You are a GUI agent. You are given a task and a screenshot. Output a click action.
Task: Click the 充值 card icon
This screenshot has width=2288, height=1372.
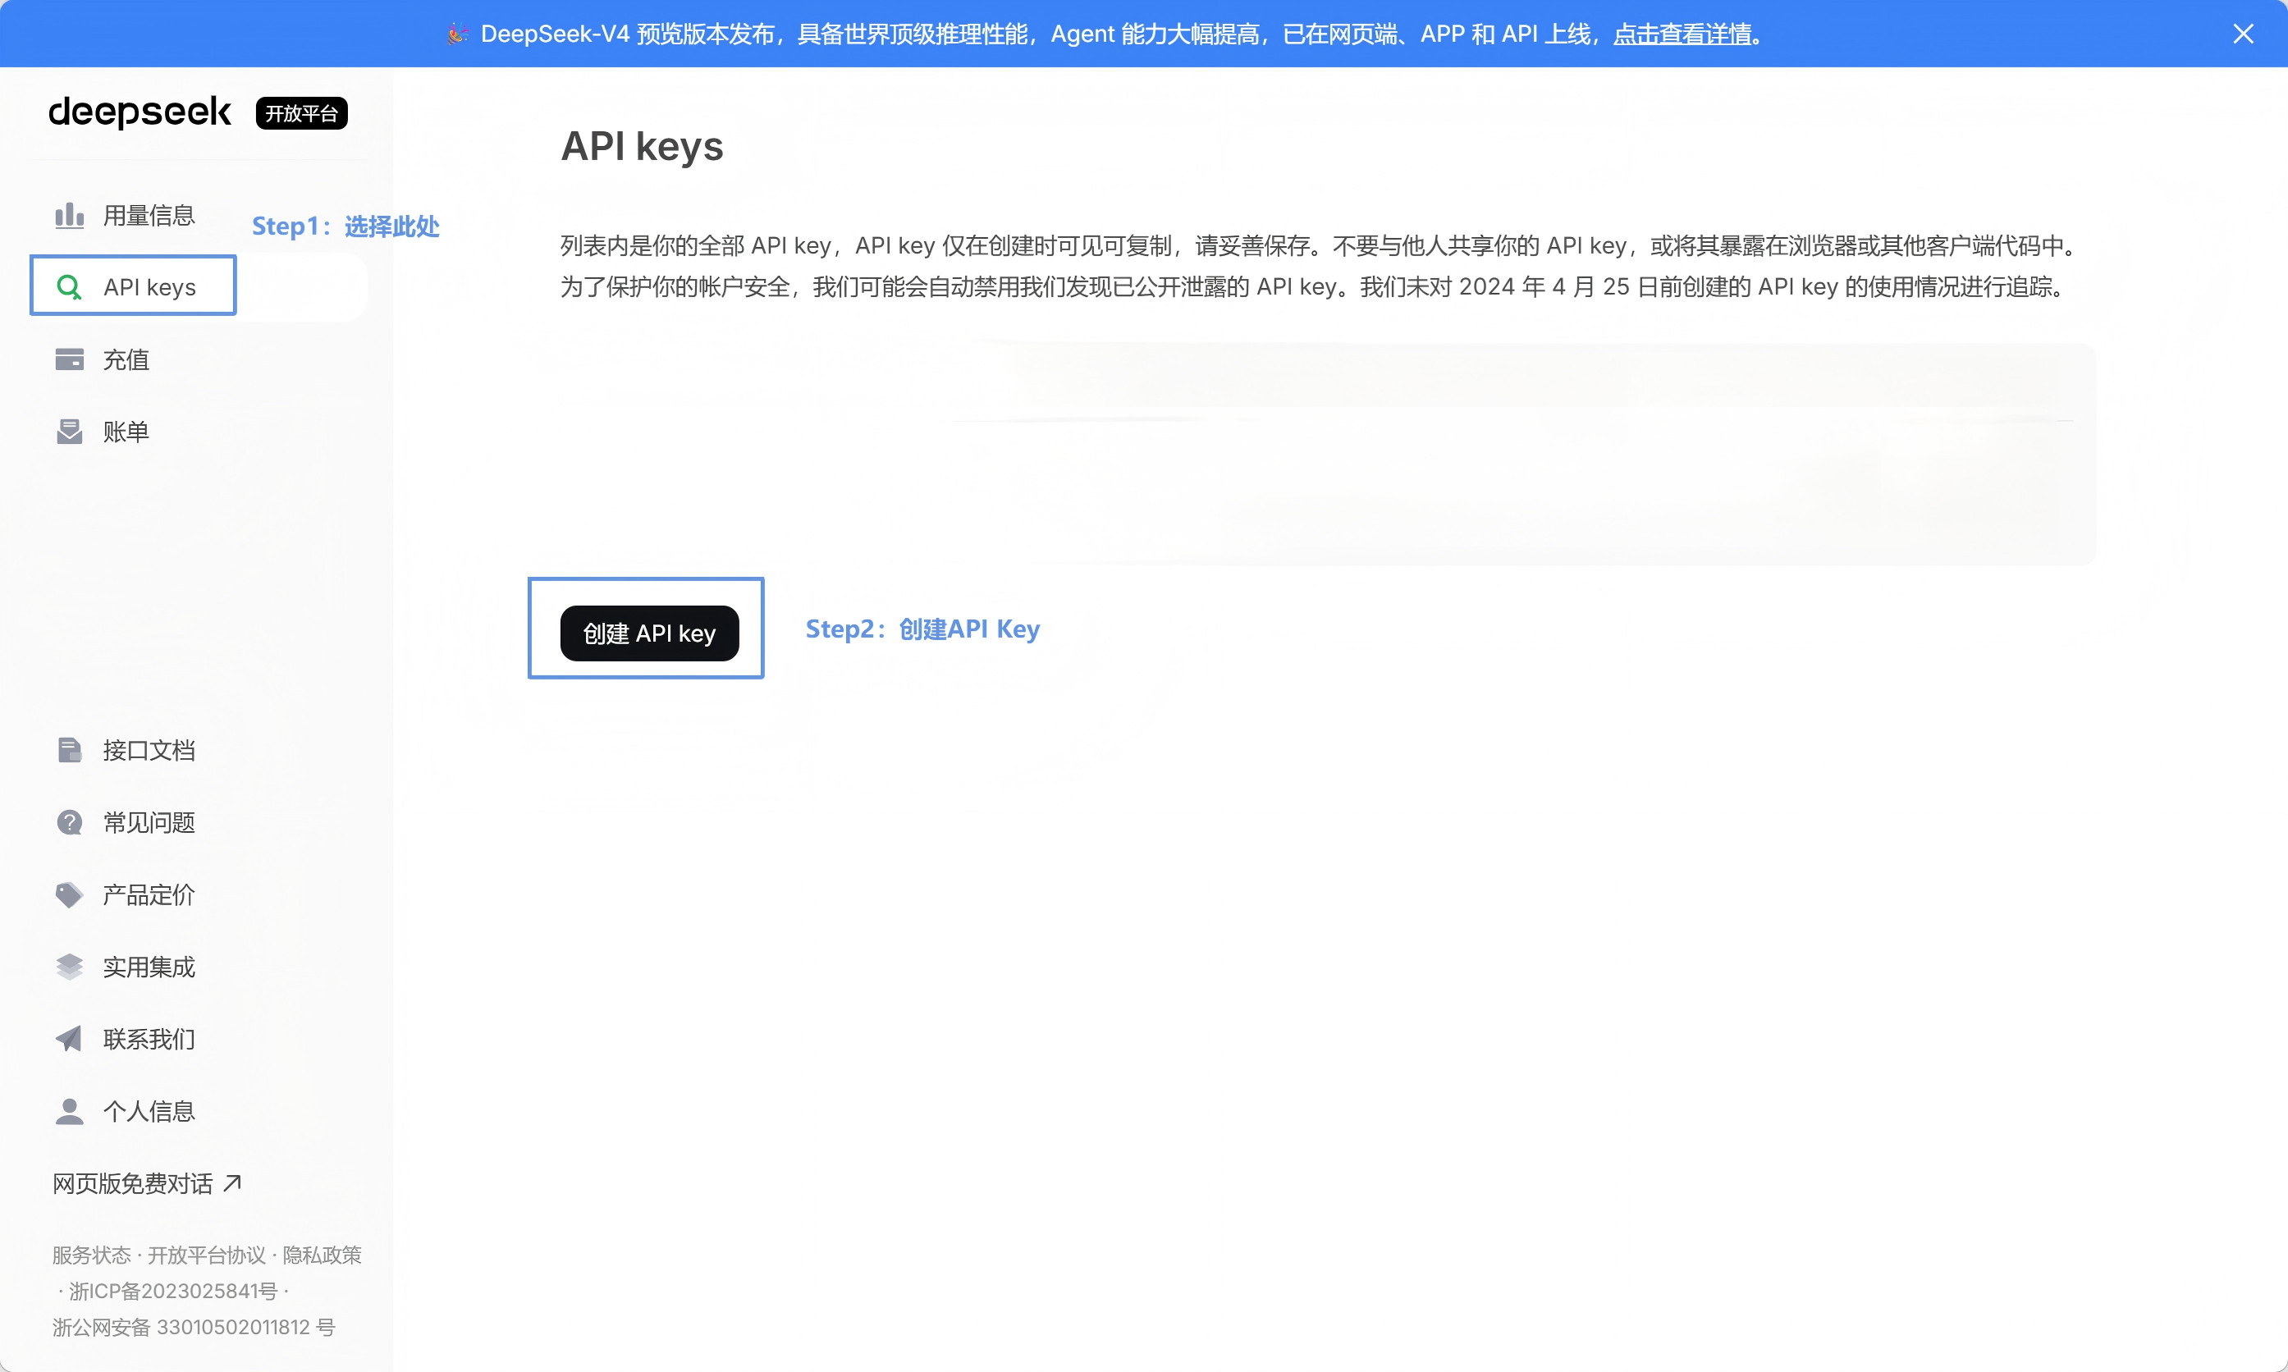pos(69,359)
